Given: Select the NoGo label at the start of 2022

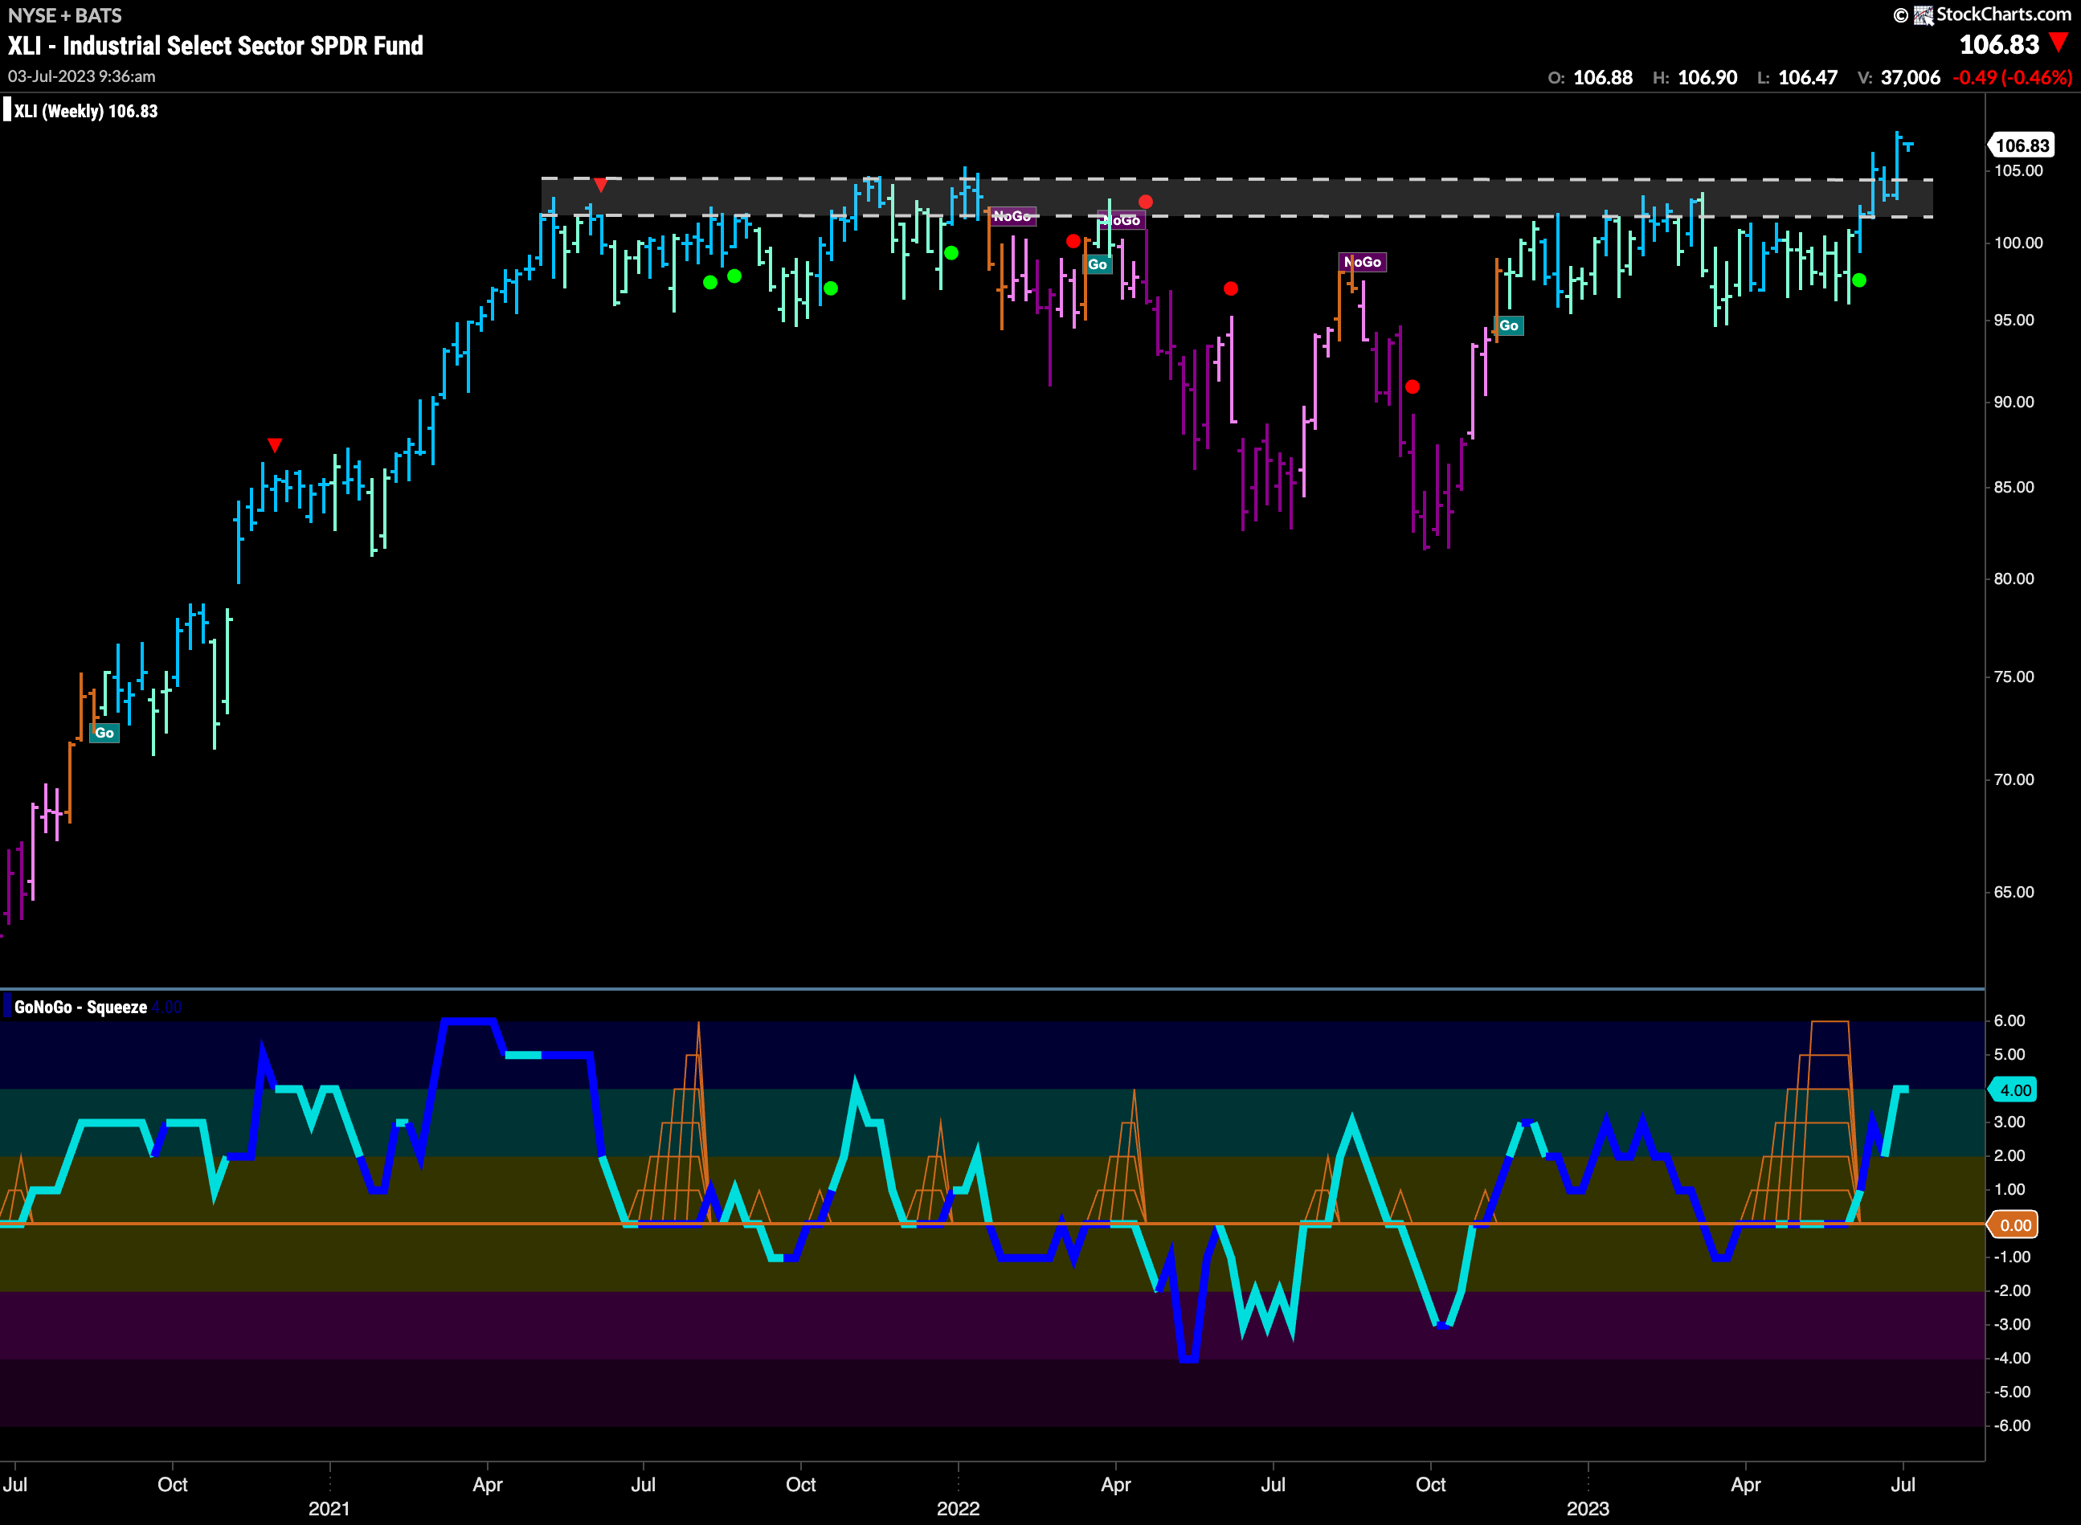Looking at the screenshot, I should click(1013, 216).
